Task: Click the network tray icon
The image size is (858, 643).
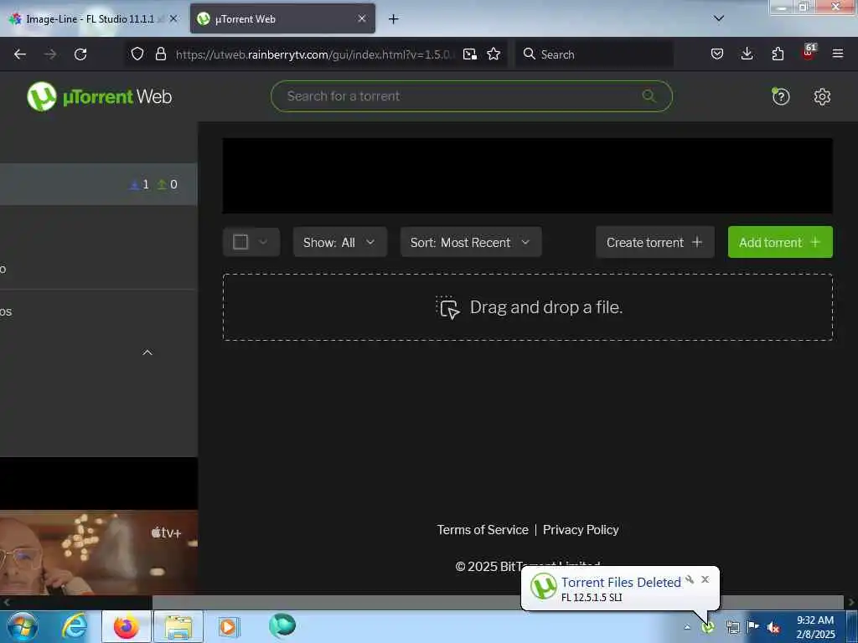Action: point(732,628)
